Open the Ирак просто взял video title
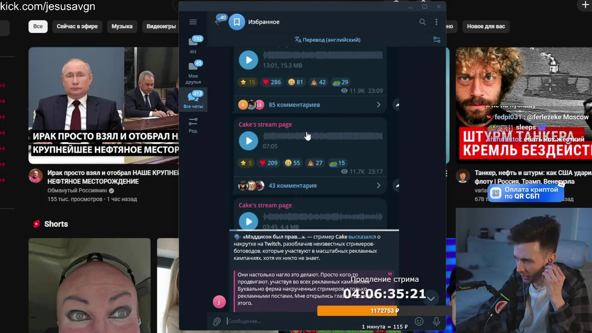The height and width of the screenshot is (333, 592). pyautogui.click(x=113, y=177)
